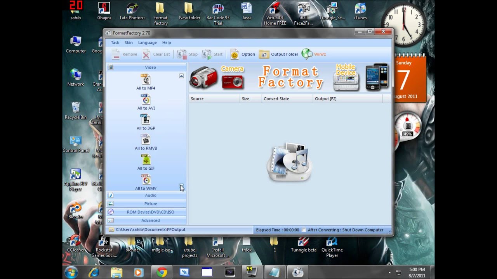Click the Elapsed Time status text
The image size is (497, 279).
click(278, 230)
